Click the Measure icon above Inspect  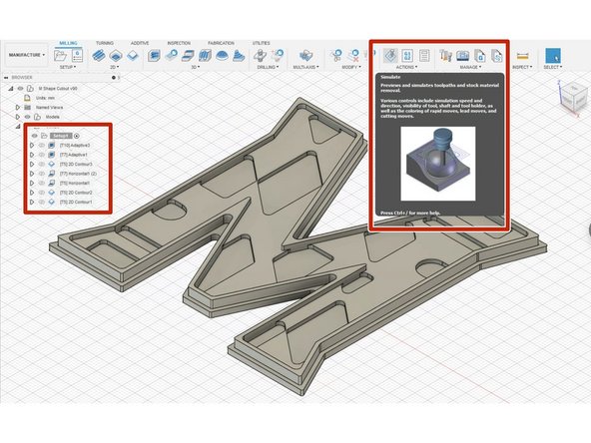522,56
